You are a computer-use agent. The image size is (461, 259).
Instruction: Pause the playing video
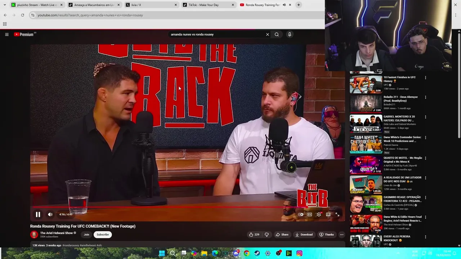click(x=38, y=214)
